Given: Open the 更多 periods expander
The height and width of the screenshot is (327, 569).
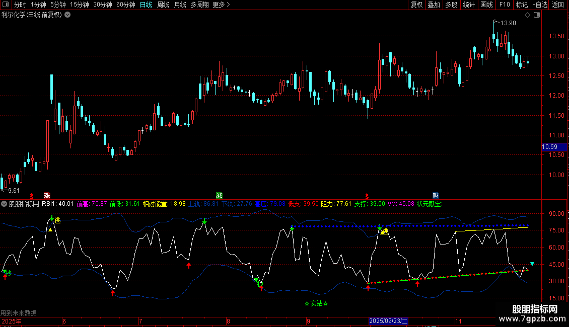Looking at the screenshot, I should coord(221,5).
